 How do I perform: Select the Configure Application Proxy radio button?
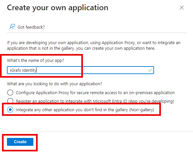point(10,92)
